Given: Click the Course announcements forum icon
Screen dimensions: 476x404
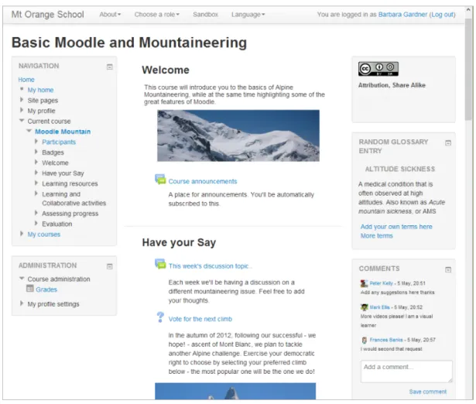Looking at the screenshot, I should [x=160, y=179].
